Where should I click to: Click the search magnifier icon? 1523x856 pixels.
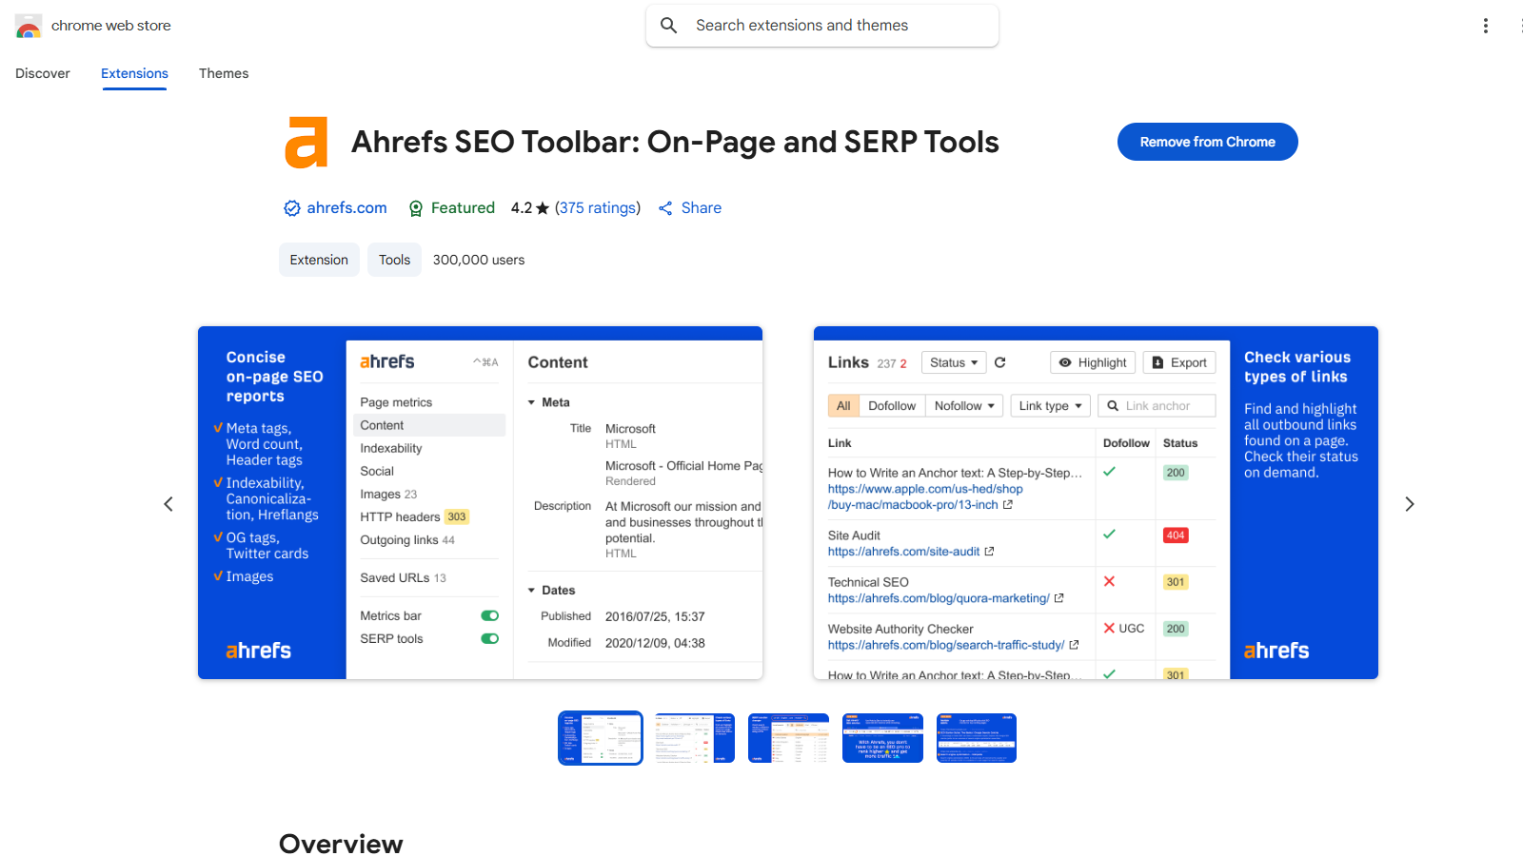point(669,25)
